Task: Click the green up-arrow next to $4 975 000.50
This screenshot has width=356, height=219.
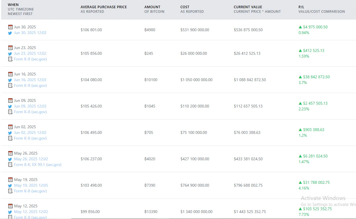Action: click(x=300, y=27)
